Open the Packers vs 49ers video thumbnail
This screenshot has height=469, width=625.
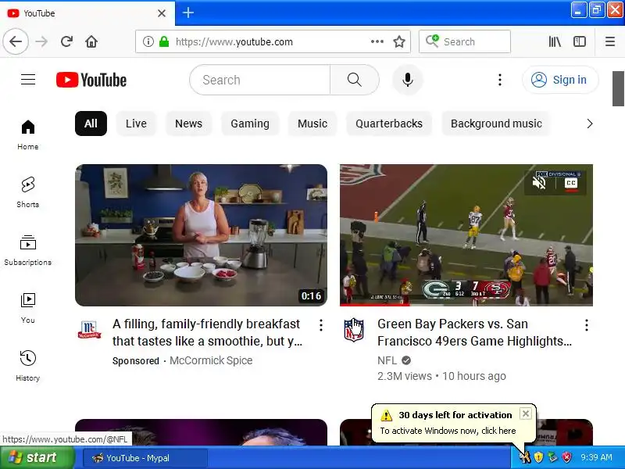(x=466, y=235)
